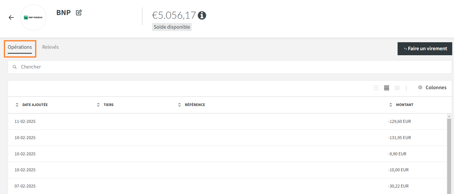Go back using the left arrow icon
This screenshot has width=454, height=194.
(11, 17)
